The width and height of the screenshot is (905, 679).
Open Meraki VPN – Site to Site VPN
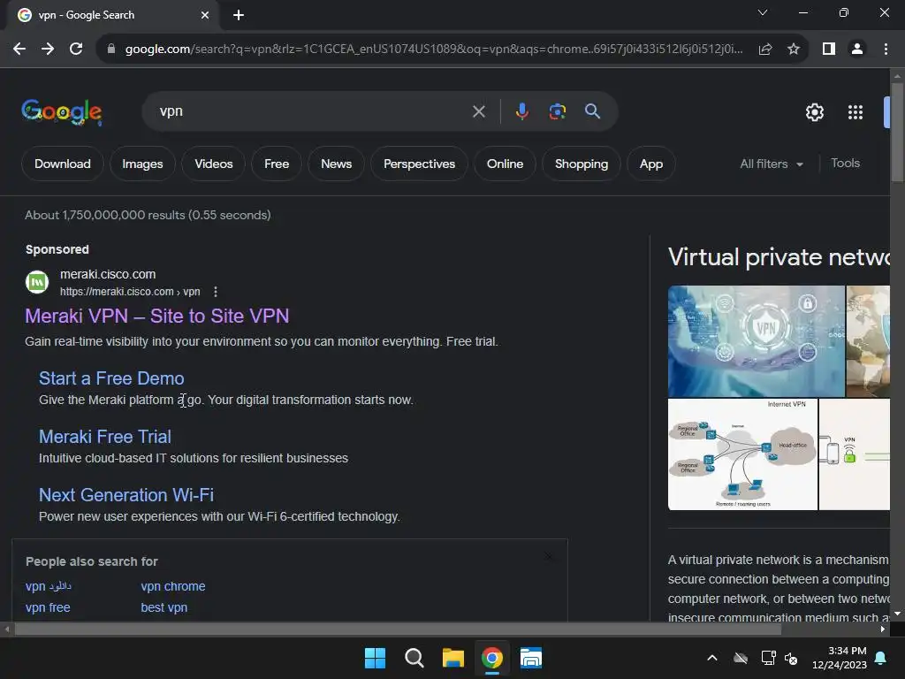click(x=157, y=316)
